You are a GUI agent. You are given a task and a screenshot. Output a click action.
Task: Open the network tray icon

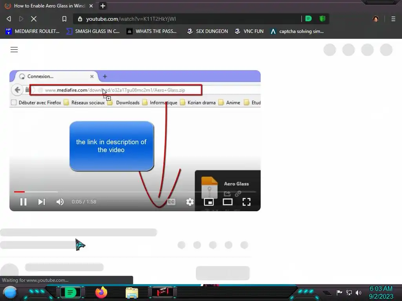[x=349, y=292]
